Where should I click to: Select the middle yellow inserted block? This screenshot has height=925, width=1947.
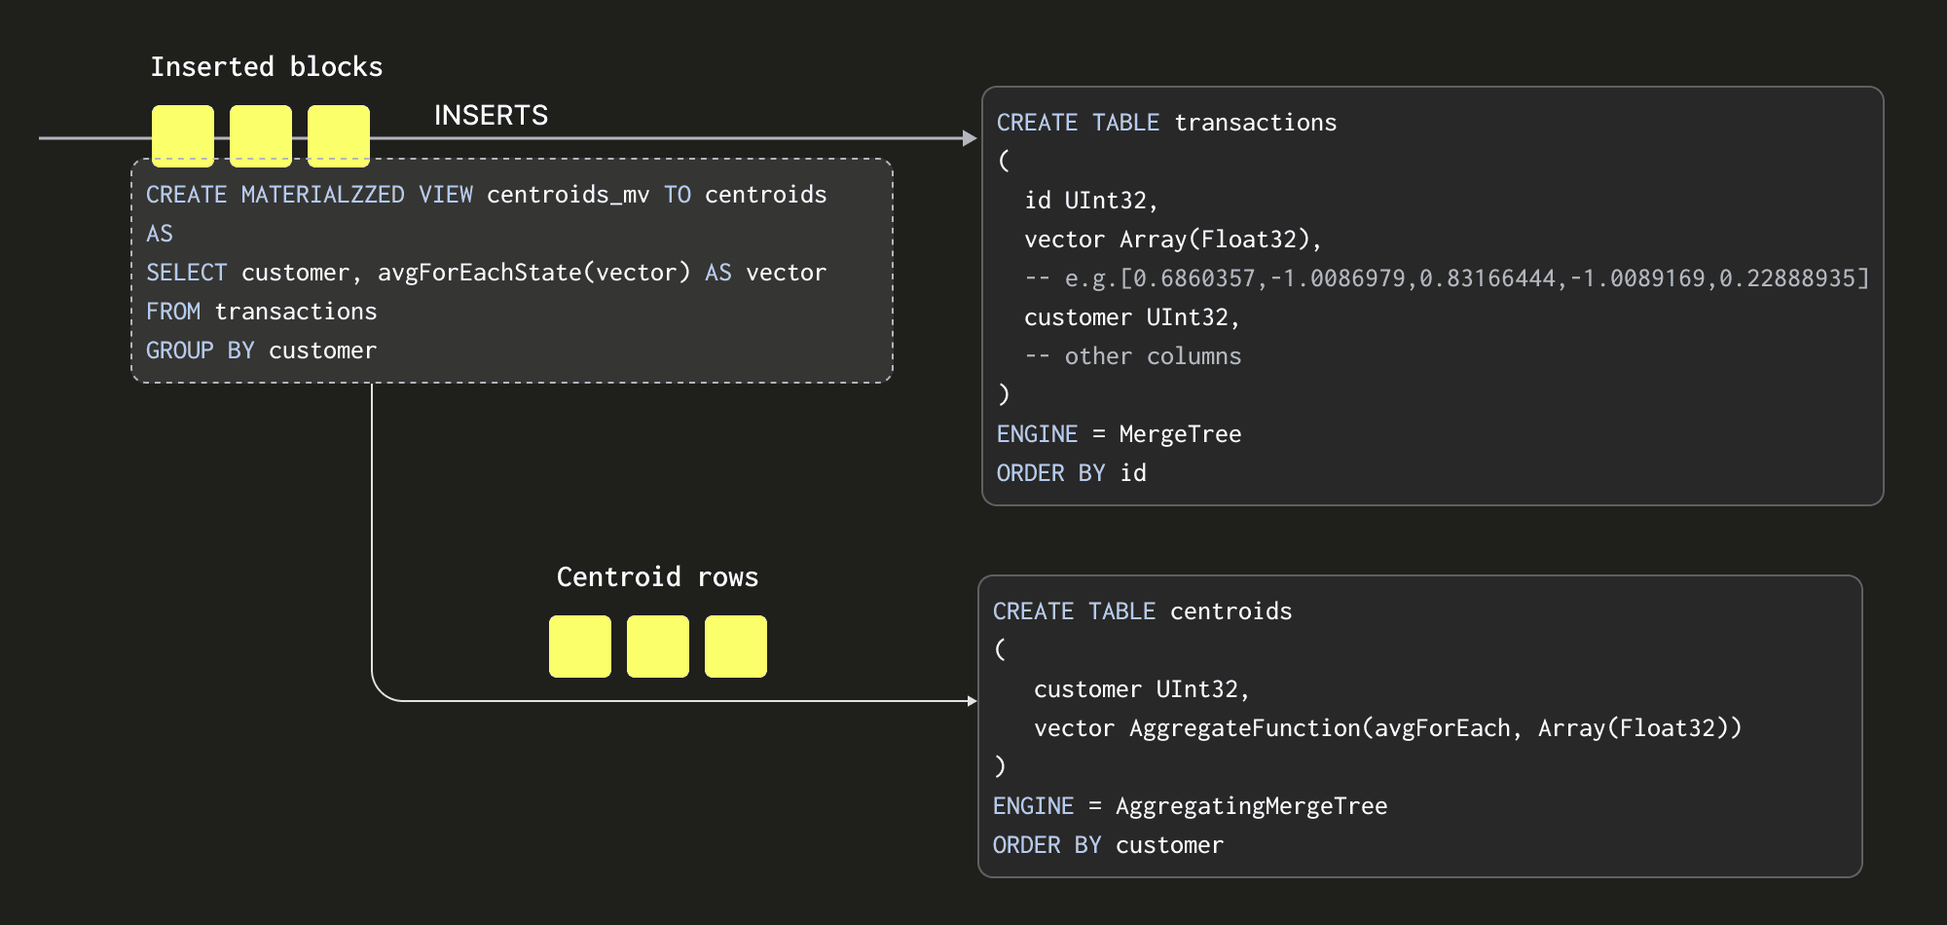pyautogui.click(x=260, y=133)
